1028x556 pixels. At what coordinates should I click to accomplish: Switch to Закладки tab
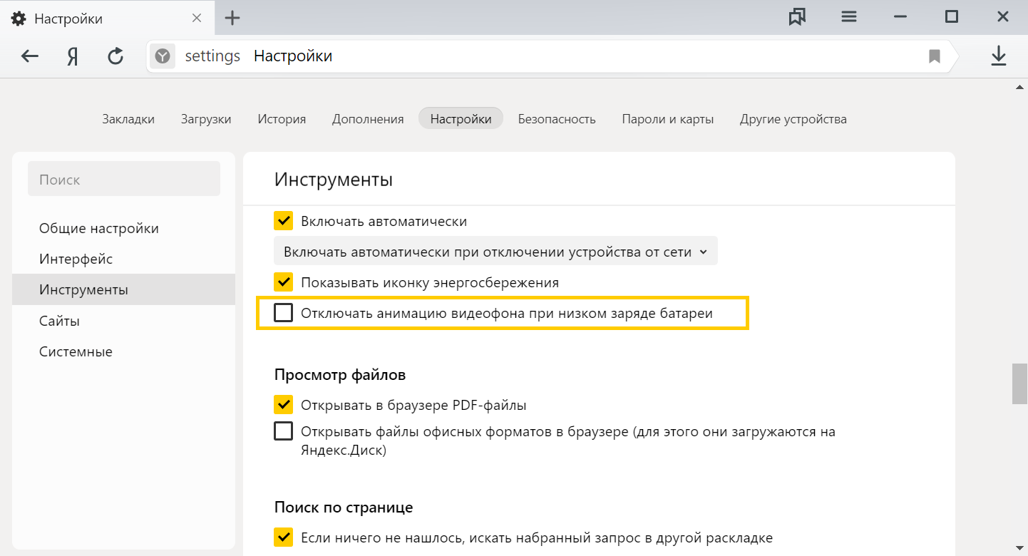coord(128,119)
